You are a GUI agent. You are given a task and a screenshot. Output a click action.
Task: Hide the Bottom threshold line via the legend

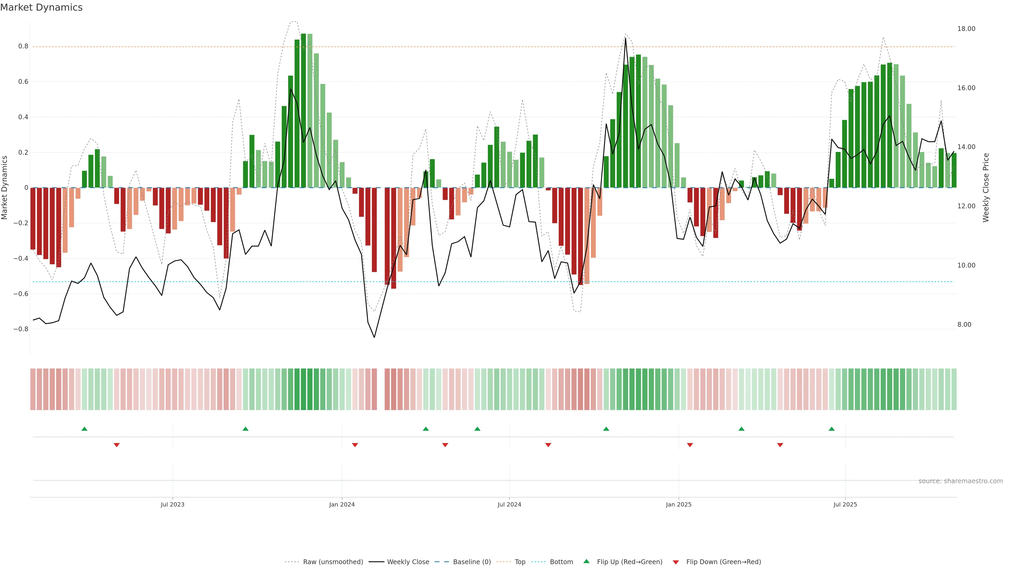coord(561,561)
